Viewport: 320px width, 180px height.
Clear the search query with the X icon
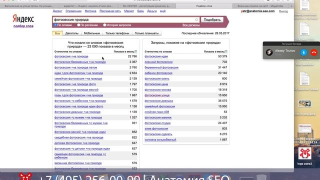196,19
